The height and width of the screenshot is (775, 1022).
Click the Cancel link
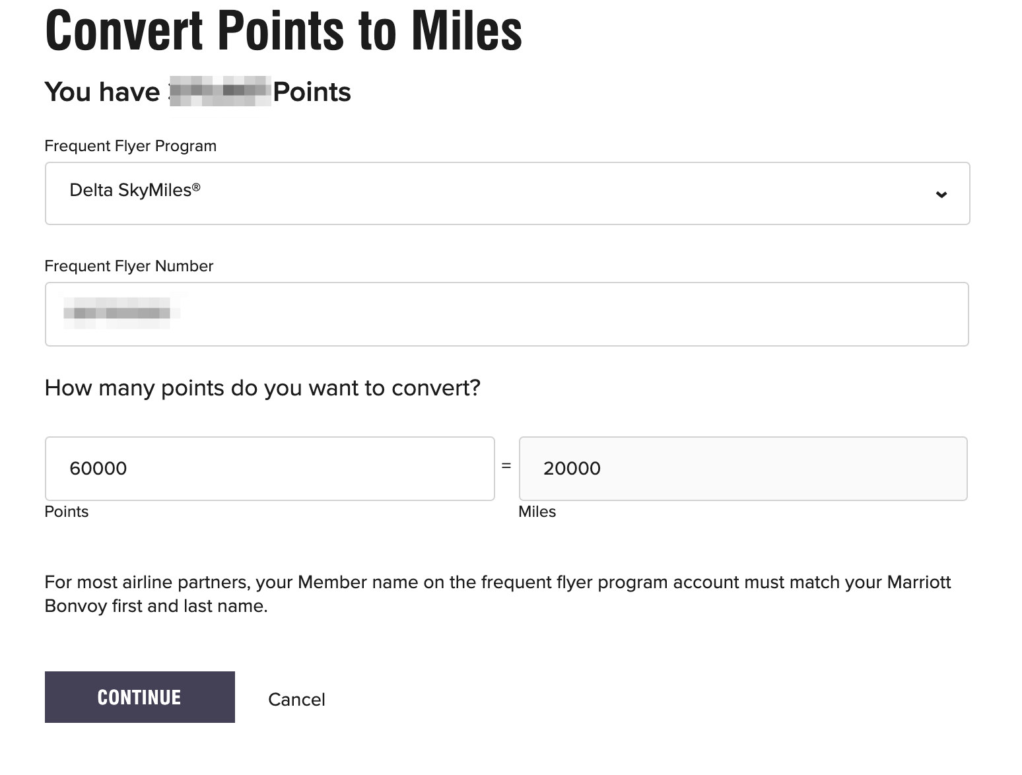(x=296, y=699)
